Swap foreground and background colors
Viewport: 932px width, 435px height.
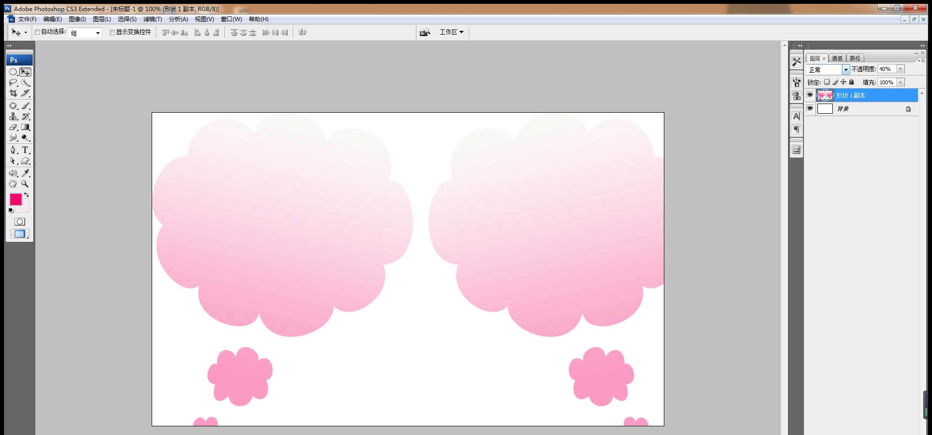[26, 195]
